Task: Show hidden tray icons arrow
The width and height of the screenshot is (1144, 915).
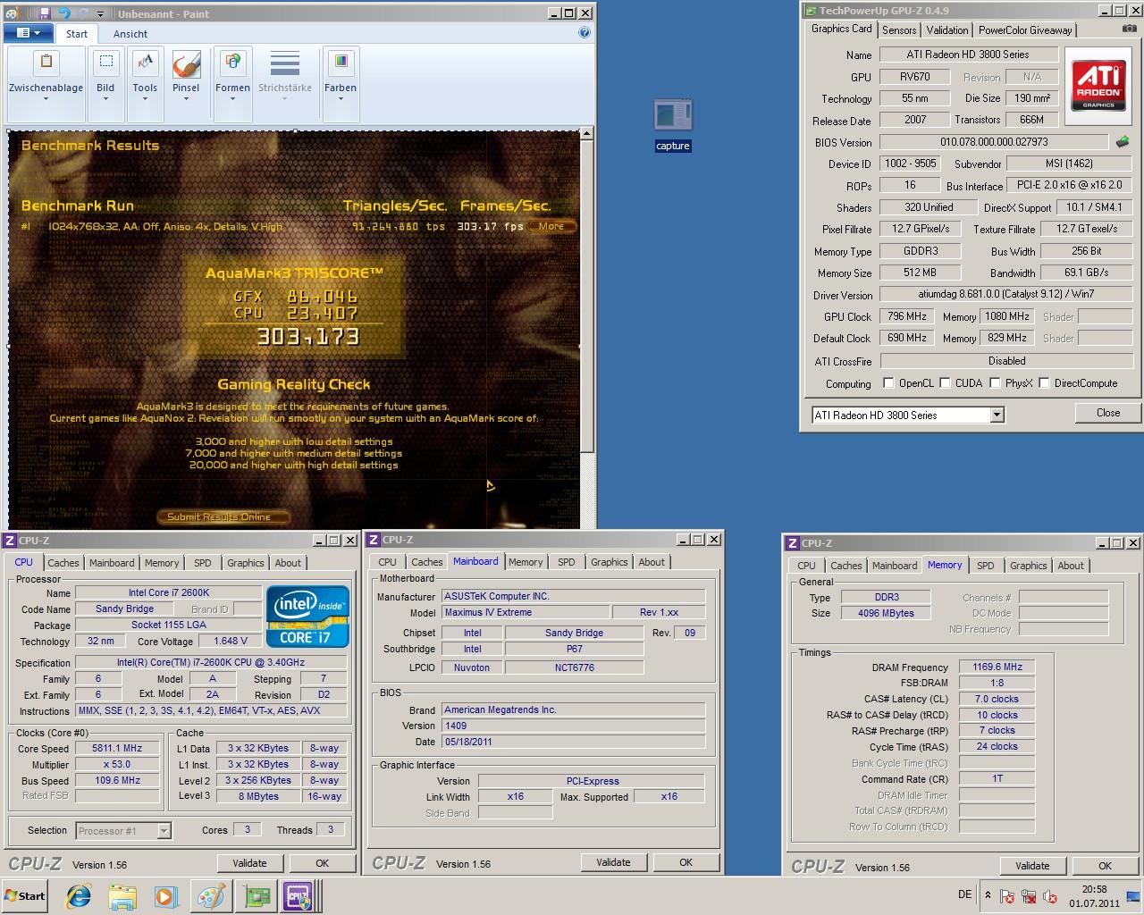Action: 988,895
